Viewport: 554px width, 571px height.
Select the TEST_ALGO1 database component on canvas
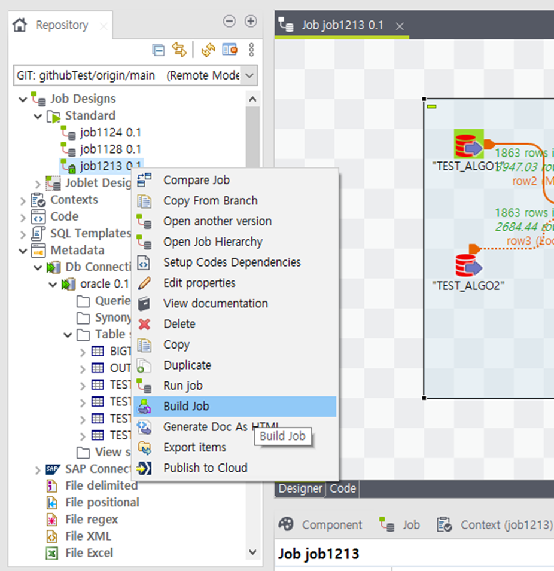coord(468,144)
